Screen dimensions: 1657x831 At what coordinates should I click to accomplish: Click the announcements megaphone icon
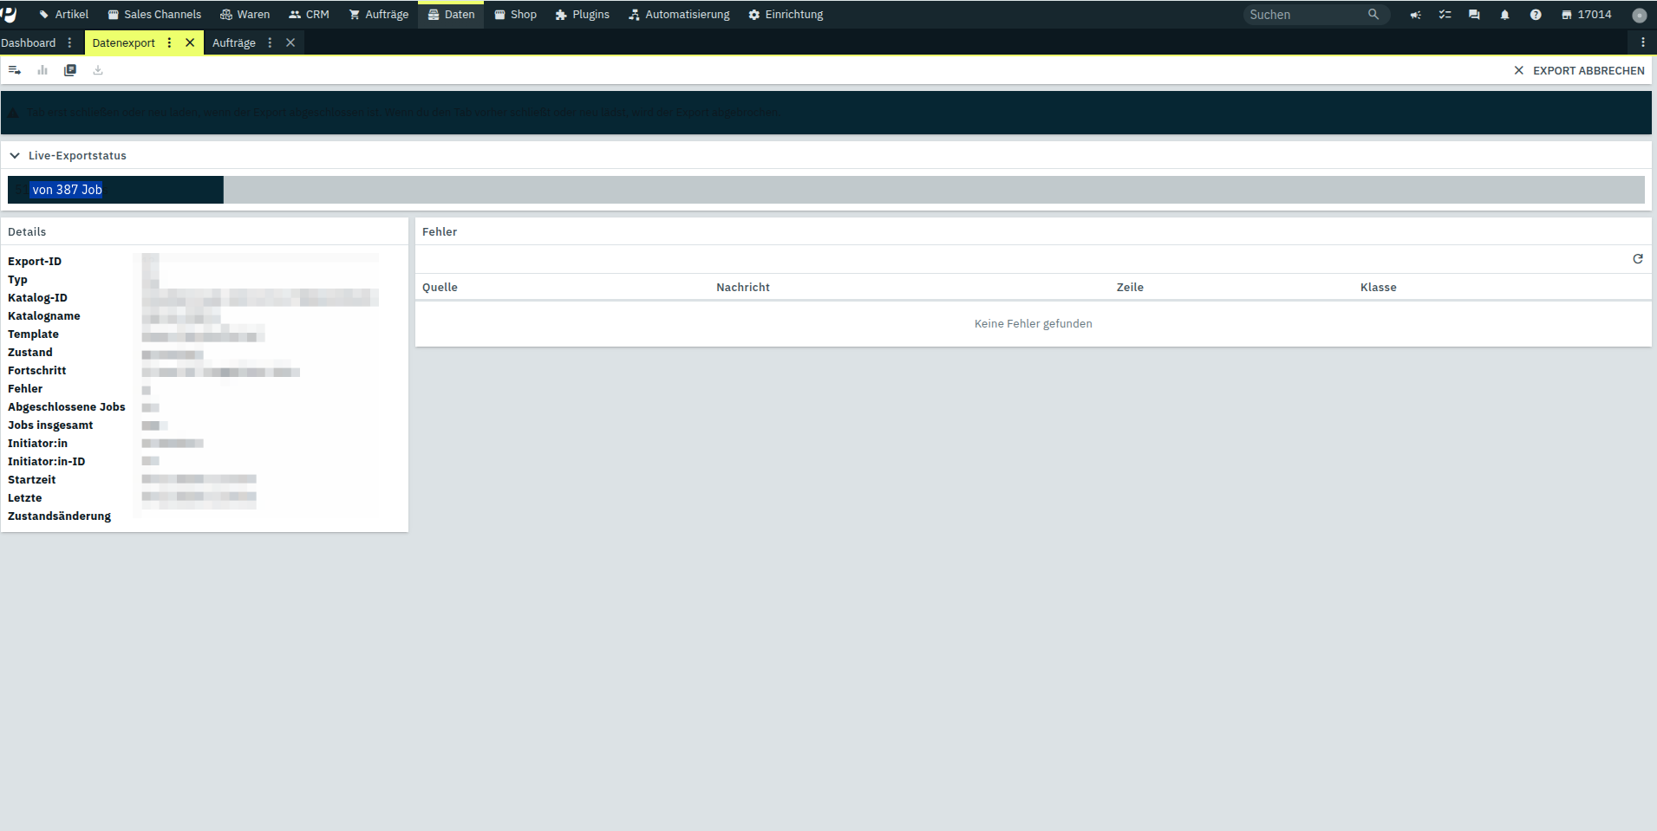pyautogui.click(x=1415, y=15)
